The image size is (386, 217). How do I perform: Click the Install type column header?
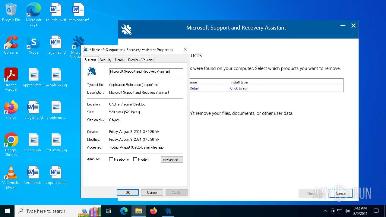point(239,82)
